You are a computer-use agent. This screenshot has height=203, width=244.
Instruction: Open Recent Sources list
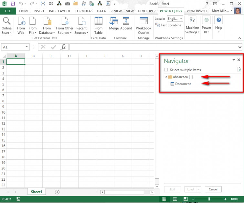81,26
